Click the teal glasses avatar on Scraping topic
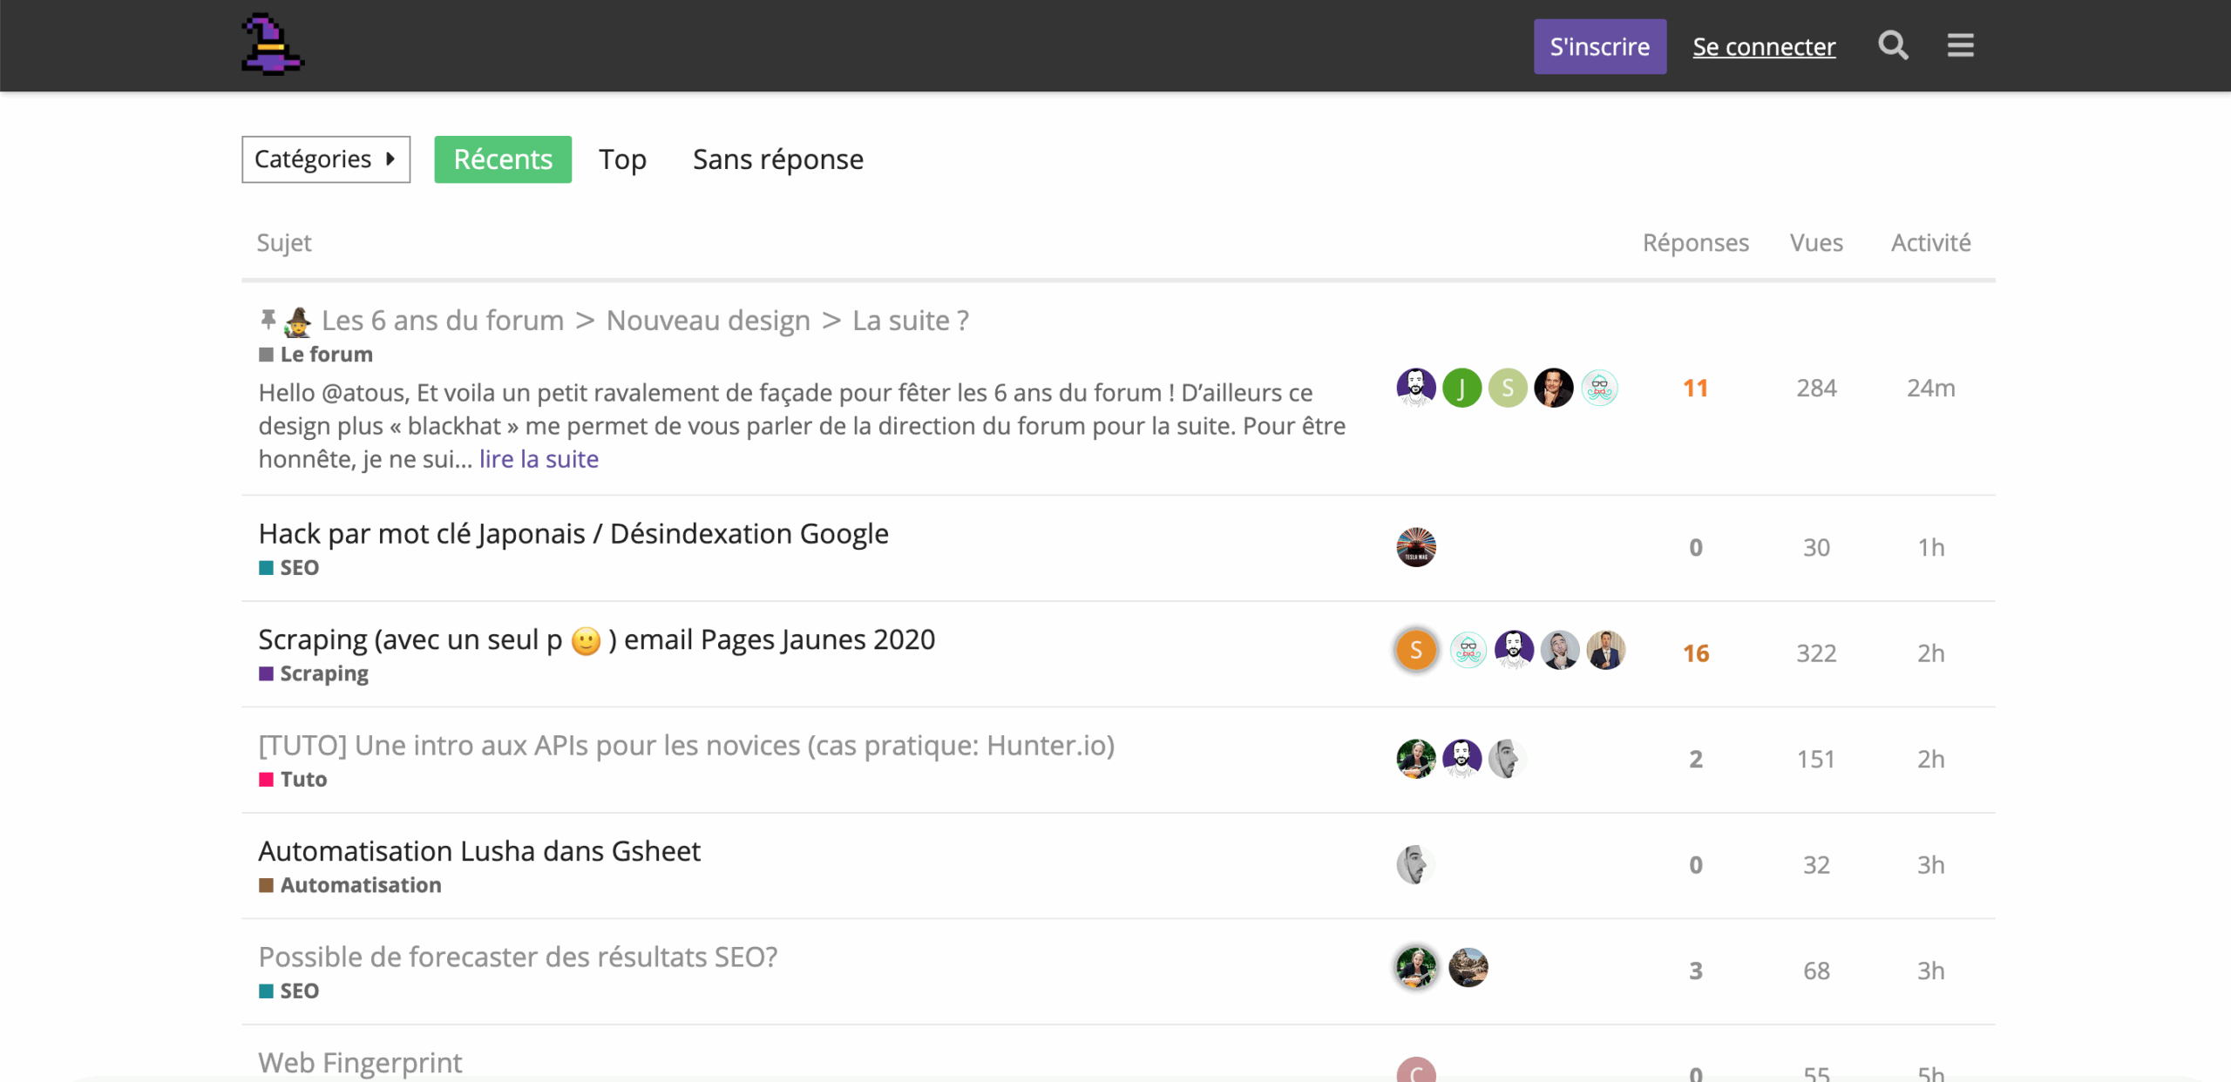This screenshot has width=2231, height=1082. click(1468, 650)
